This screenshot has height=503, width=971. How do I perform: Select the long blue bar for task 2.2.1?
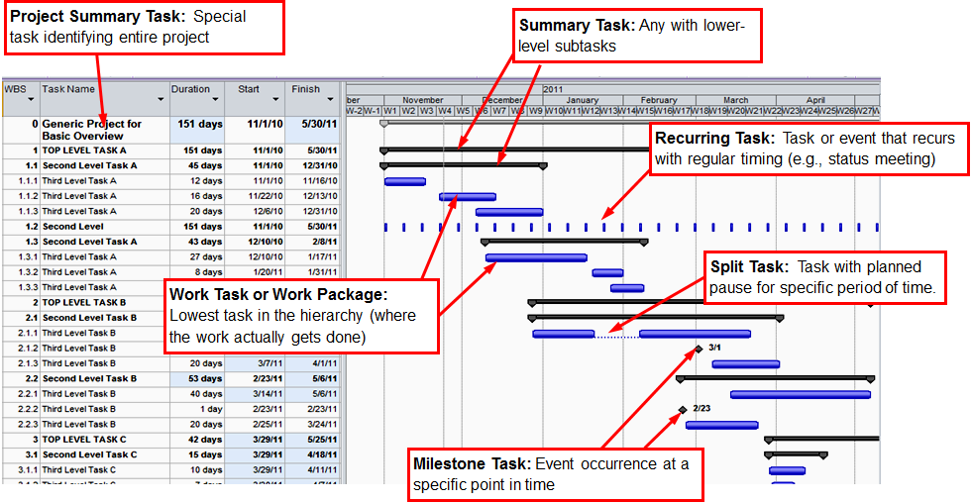pyautogui.click(x=800, y=394)
